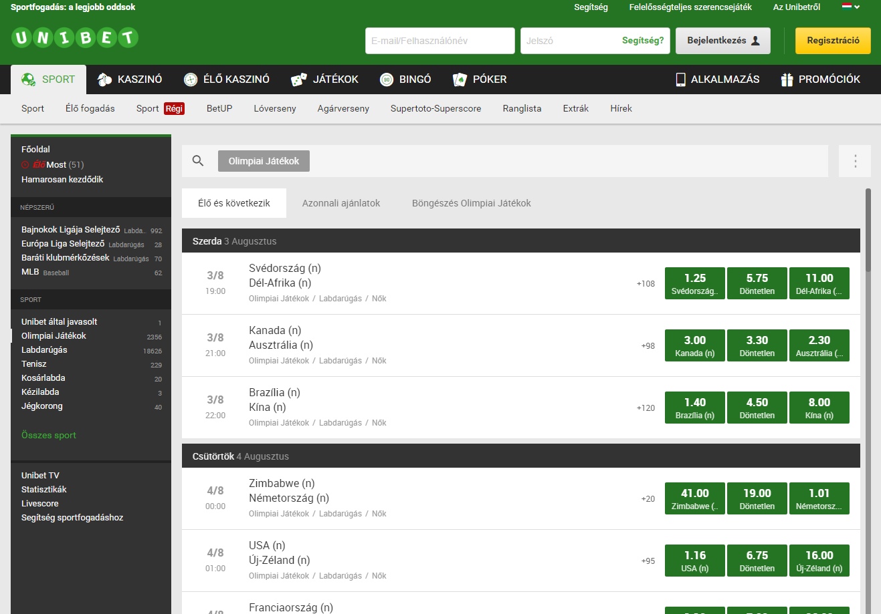Open the Promóciók page
The image size is (881, 614).
point(820,80)
